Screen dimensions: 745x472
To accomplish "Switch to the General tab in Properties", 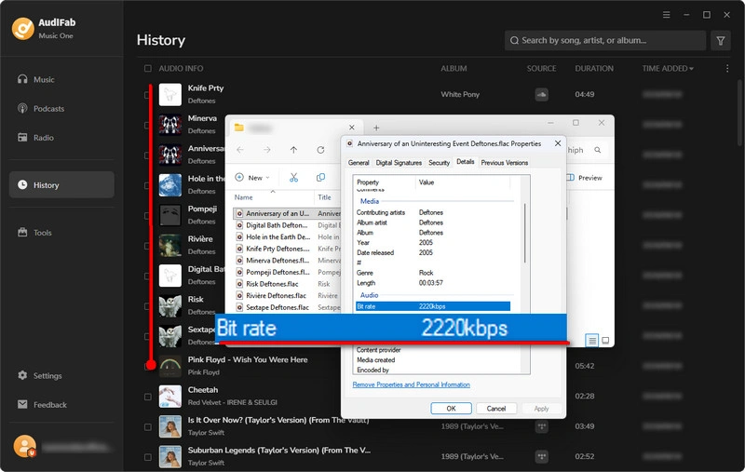I will coord(359,162).
